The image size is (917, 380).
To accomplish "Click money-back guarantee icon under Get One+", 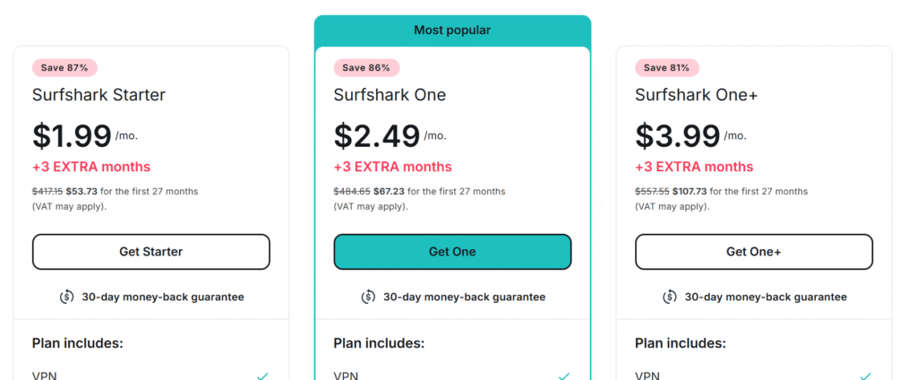I will 670,297.
